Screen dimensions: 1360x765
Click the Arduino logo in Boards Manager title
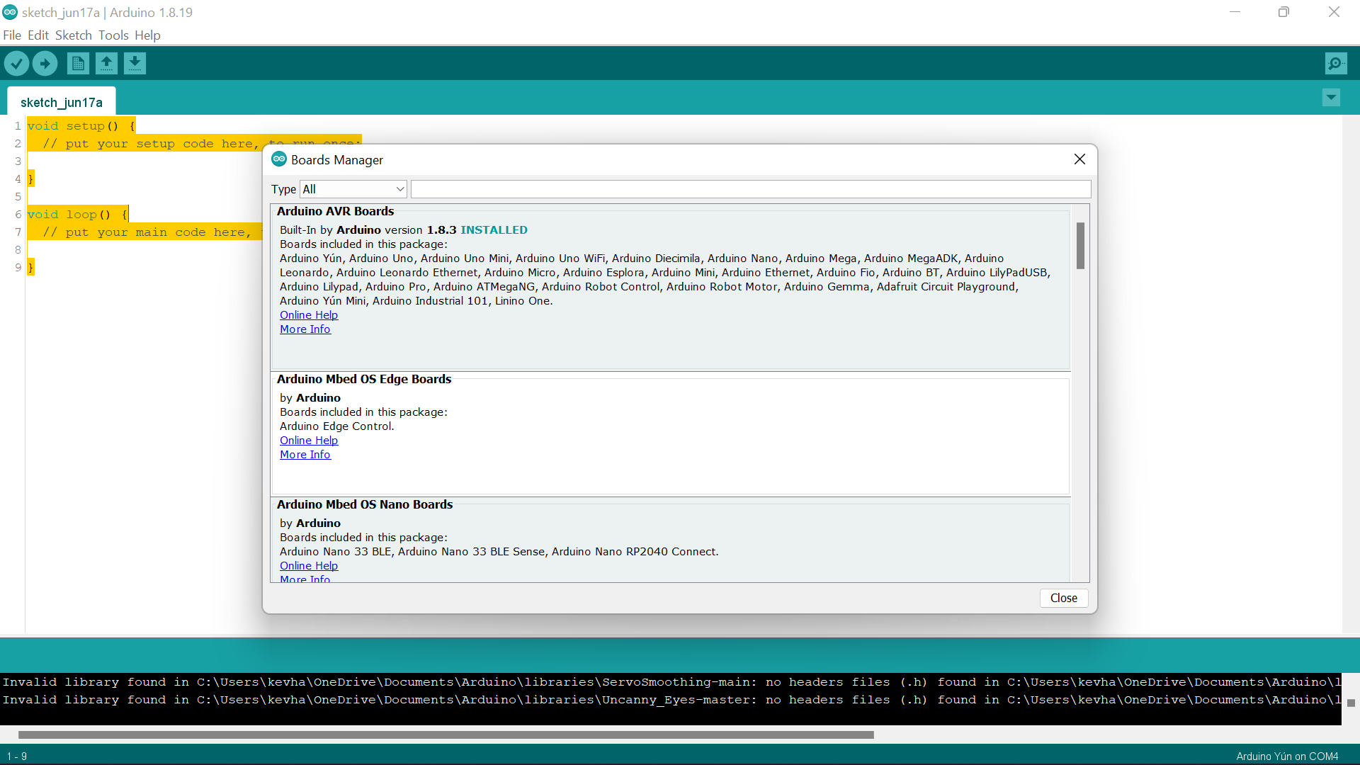[x=279, y=159]
